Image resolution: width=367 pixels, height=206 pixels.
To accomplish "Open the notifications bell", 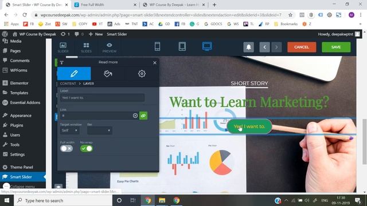I will [248, 47].
